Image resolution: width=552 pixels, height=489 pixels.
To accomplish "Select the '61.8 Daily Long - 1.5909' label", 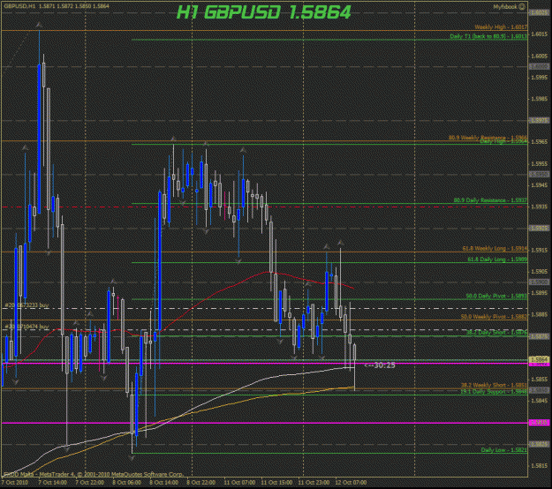I will click(497, 260).
